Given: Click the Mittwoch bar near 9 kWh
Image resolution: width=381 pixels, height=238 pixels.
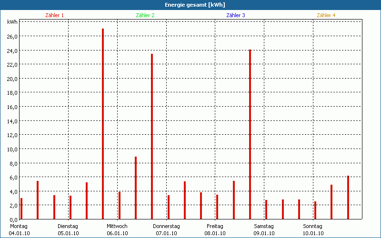Looking at the screenshot, I should (x=136, y=188).
